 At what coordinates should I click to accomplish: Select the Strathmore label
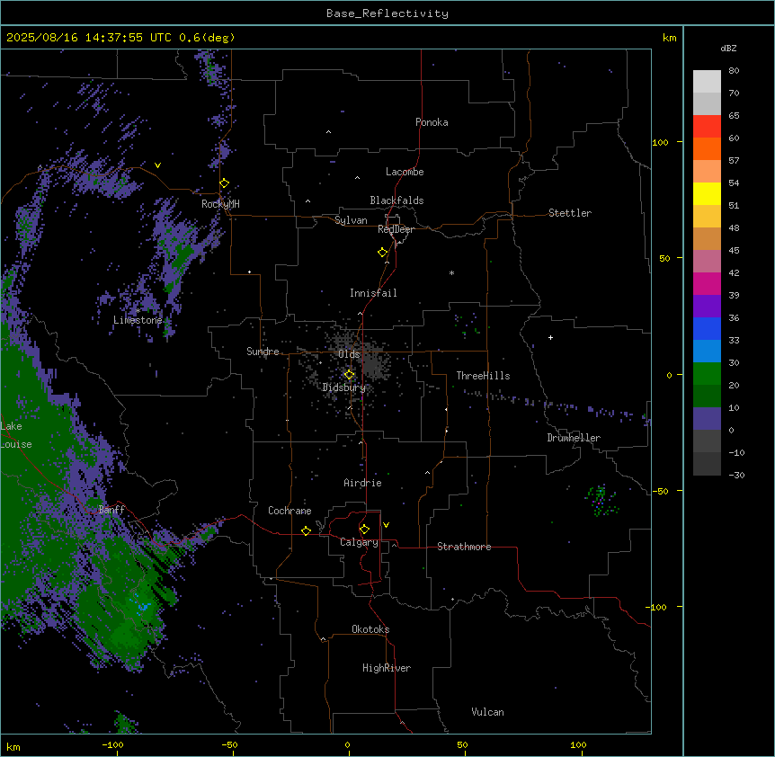pyautogui.click(x=464, y=547)
